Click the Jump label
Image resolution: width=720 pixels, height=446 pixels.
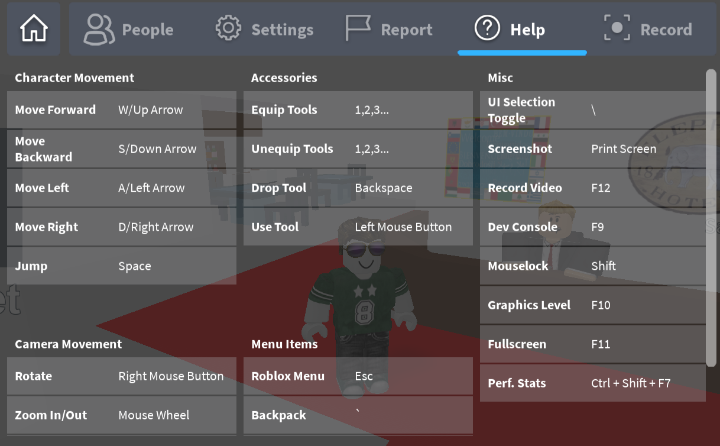tap(31, 266)
